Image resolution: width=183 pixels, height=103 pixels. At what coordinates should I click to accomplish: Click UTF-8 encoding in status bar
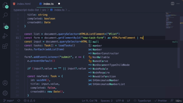(x=120, y=101)
